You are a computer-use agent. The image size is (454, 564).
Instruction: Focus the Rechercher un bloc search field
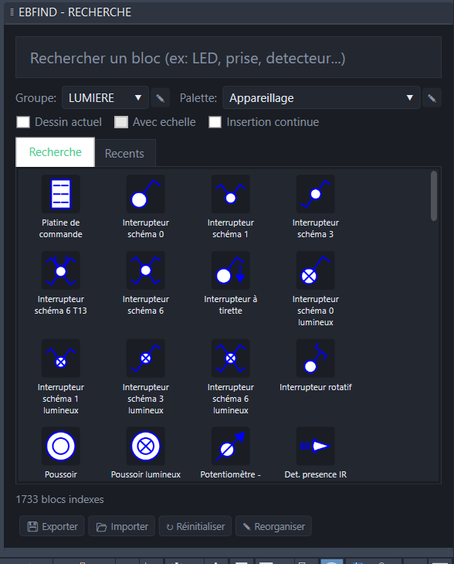point(229,57)
